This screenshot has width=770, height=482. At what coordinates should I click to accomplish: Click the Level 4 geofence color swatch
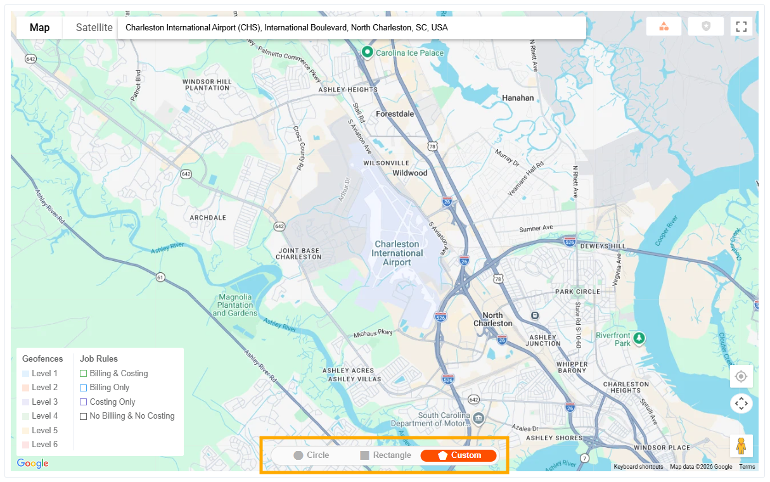tap(25, 416)
